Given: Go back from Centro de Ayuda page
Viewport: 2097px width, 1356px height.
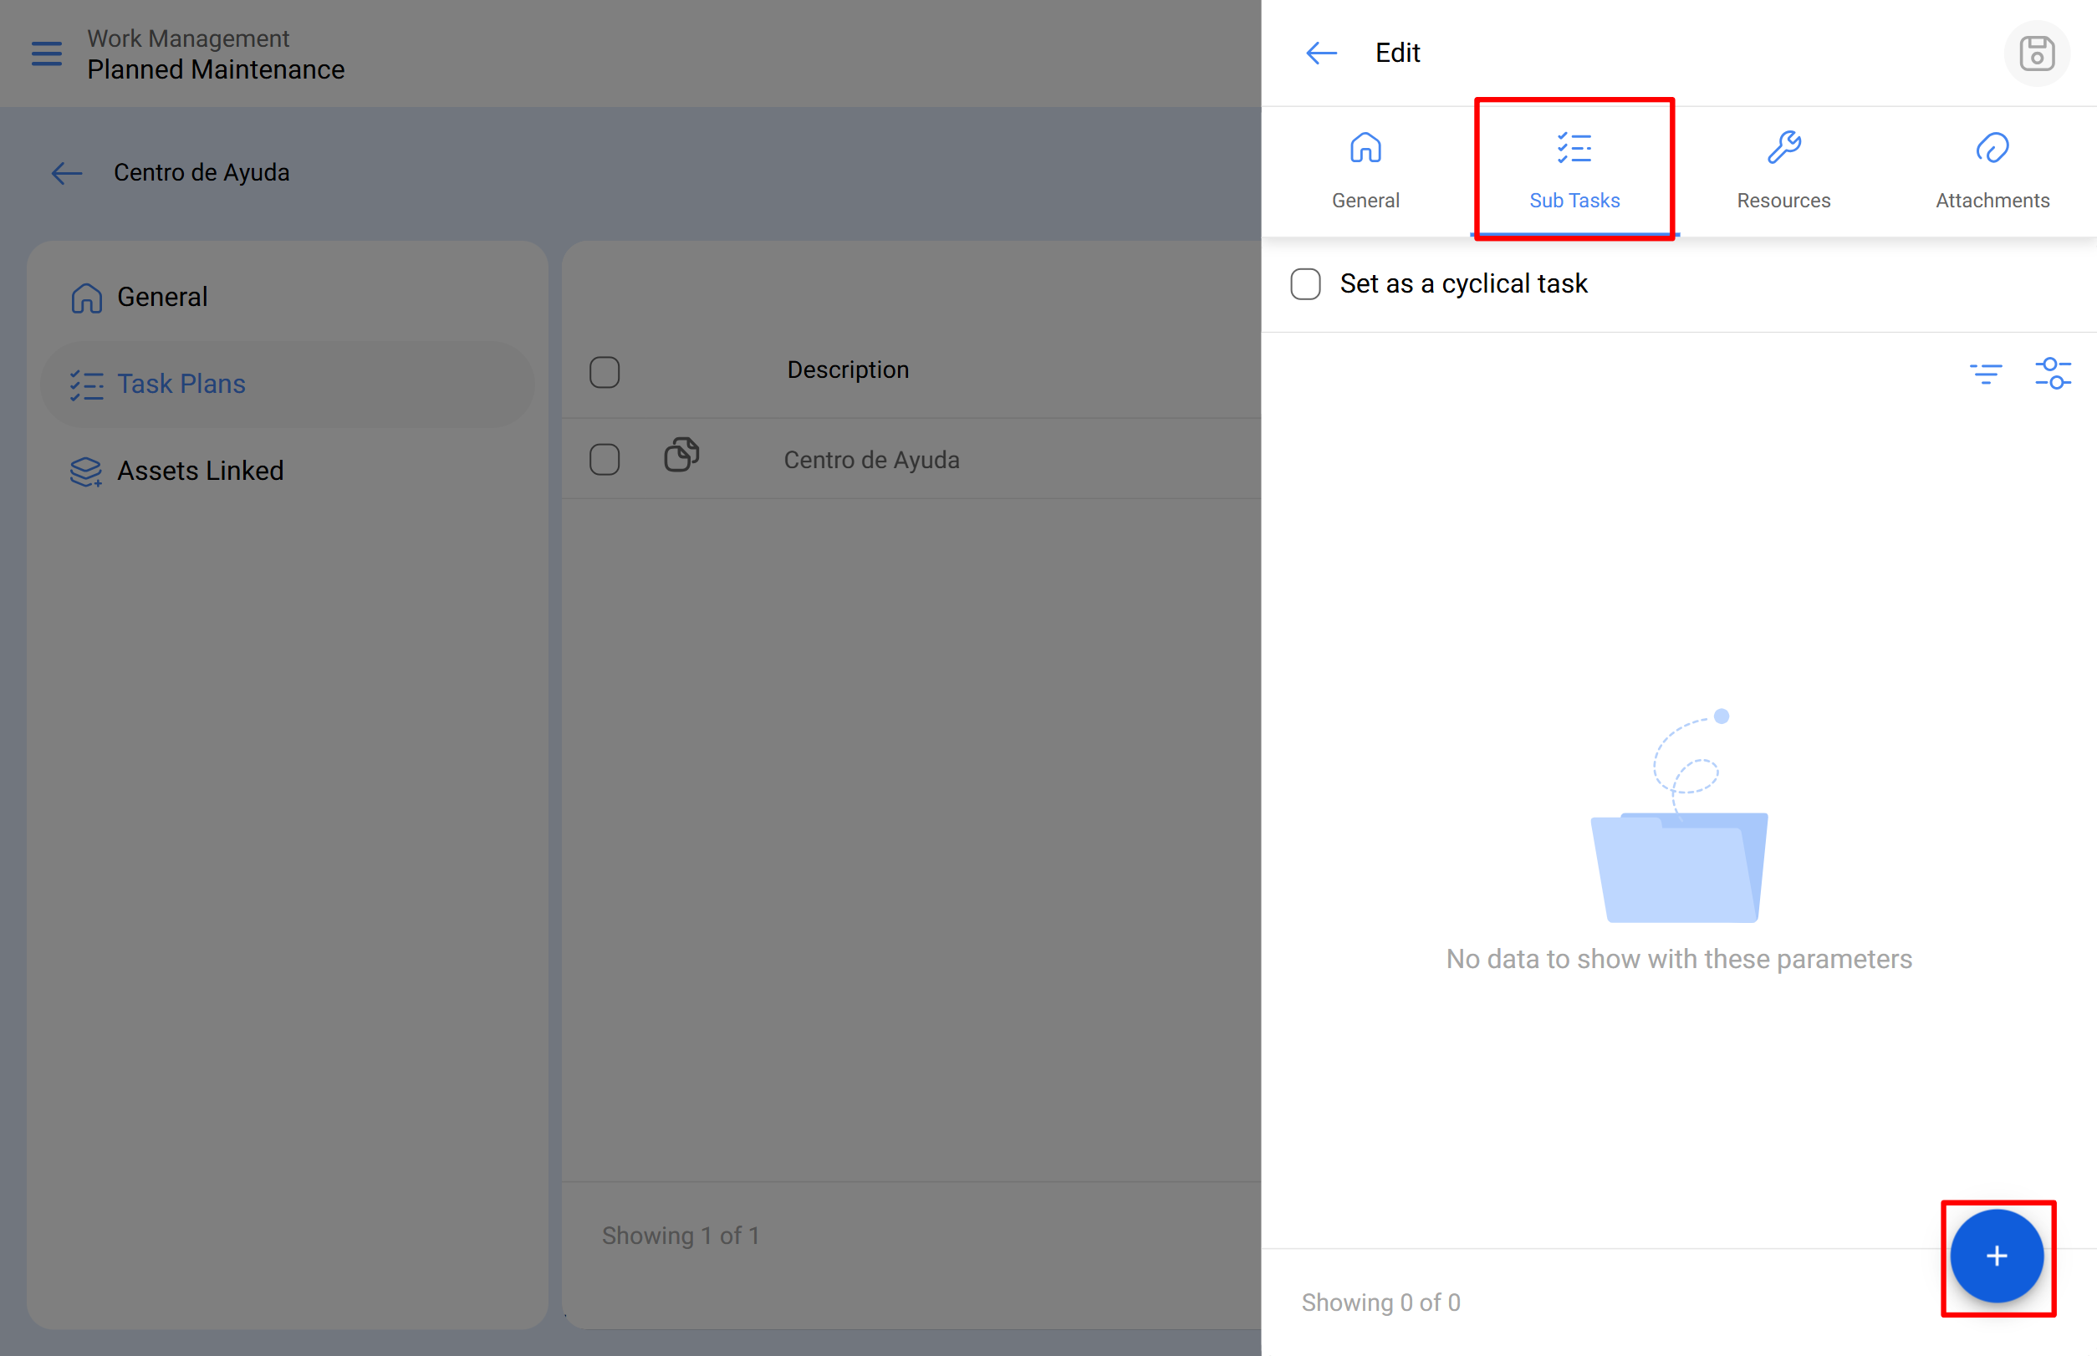Looking at the screenshot, I should click(x=67, y=173).
